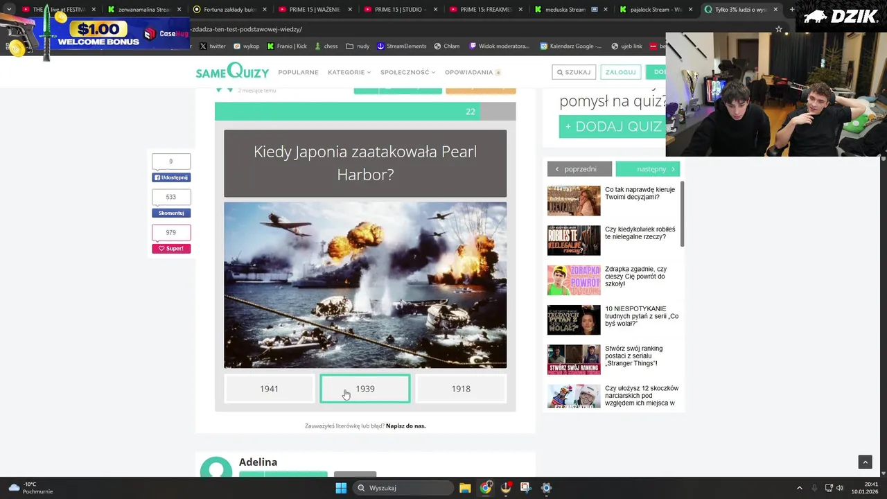Click the Dodaj Quiz button
The height and width of the screenshot is (499, 887).
coord(613,127)
